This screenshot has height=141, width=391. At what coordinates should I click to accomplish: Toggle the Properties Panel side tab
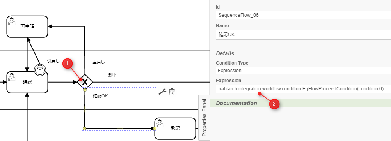tap(204, 118)
